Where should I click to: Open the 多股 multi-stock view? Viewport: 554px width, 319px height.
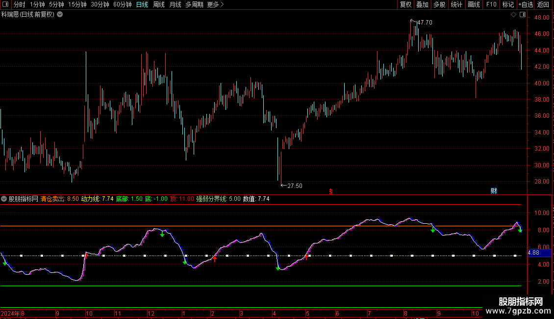tap(439, 4)
